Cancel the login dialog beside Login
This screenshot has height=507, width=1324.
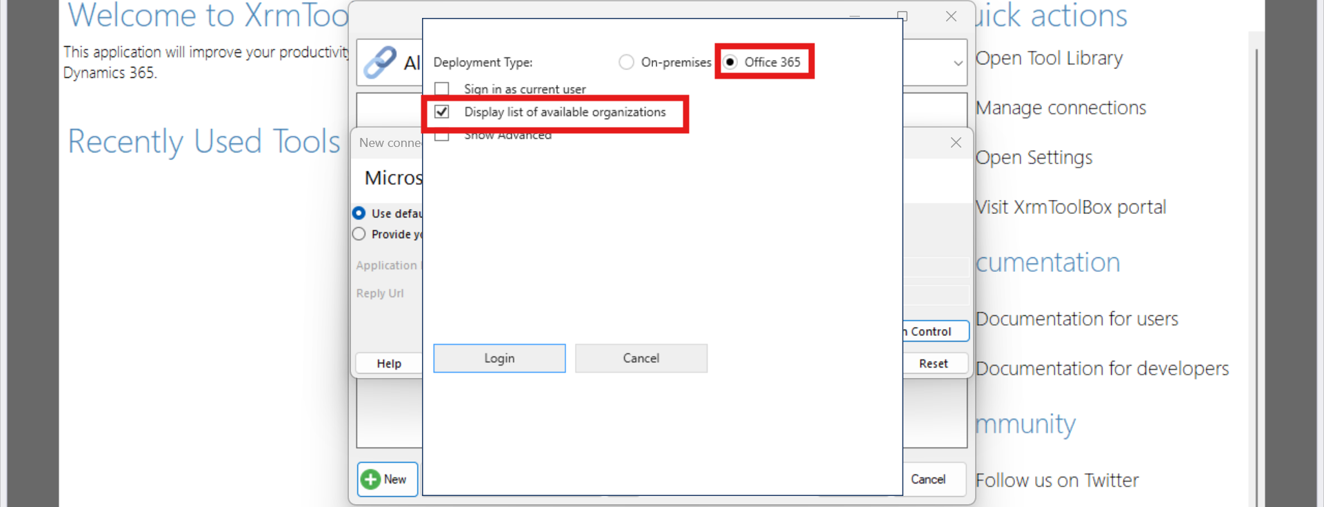click(x=641, y=359)
